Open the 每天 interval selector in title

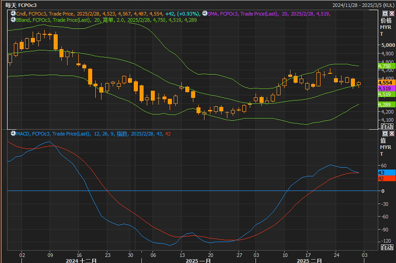[10, 5]
